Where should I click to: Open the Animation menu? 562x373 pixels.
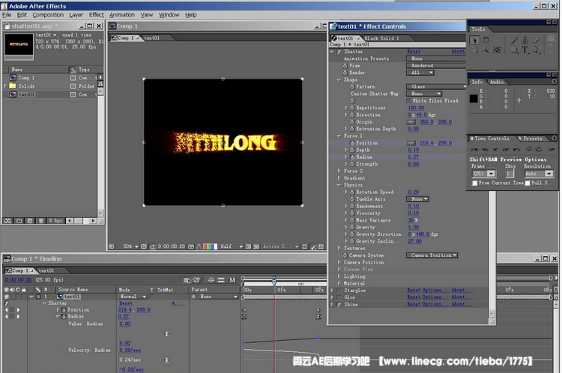point(122,15)
